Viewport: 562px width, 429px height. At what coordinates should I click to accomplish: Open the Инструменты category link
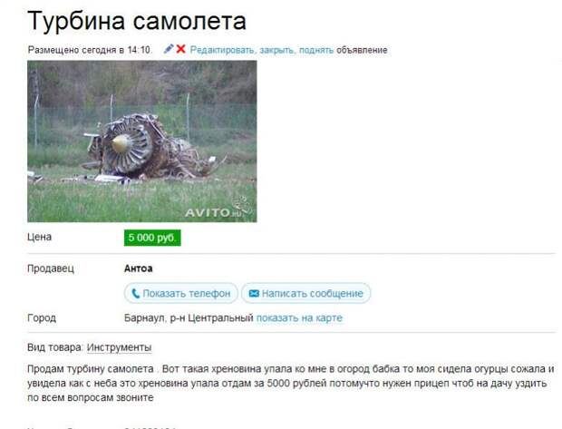pyautogui.click(x=119, y=347)
